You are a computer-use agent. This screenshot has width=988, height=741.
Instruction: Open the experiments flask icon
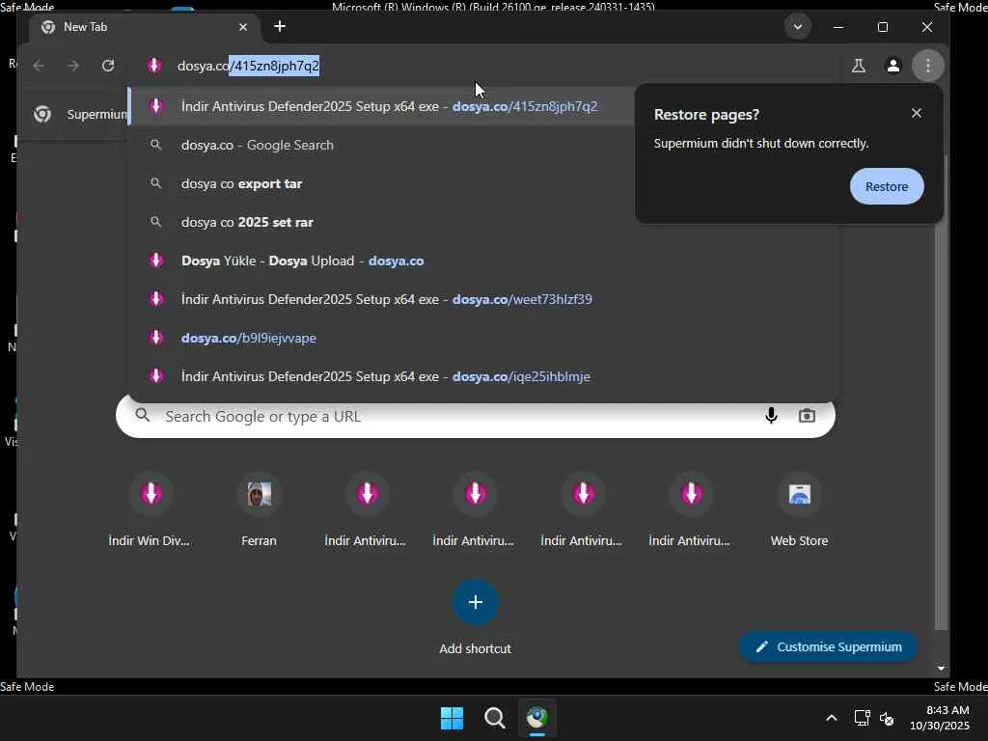coord(858,66)
